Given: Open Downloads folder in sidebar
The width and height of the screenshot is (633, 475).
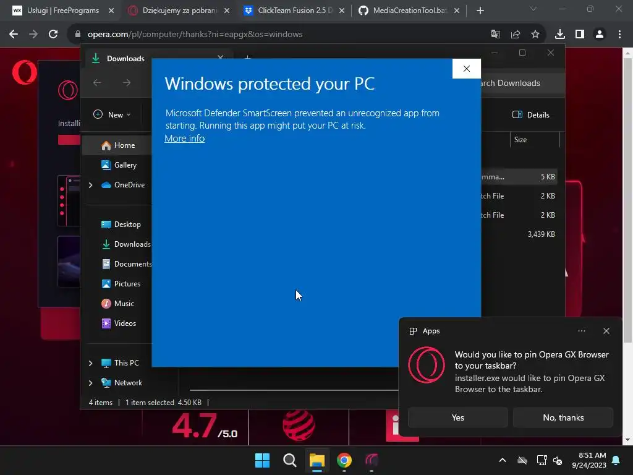Looking at the screenshot, I should coord(125,244).
